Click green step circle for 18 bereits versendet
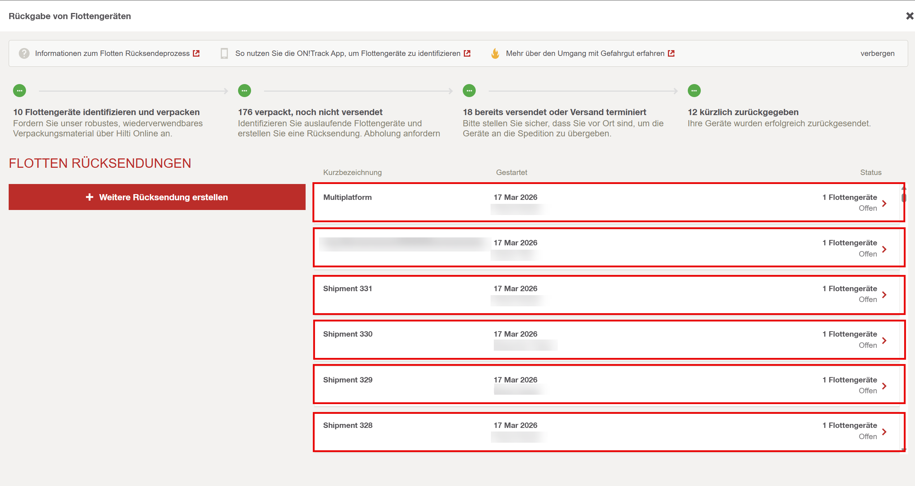915x486 pixels. [x=469, y=91]
